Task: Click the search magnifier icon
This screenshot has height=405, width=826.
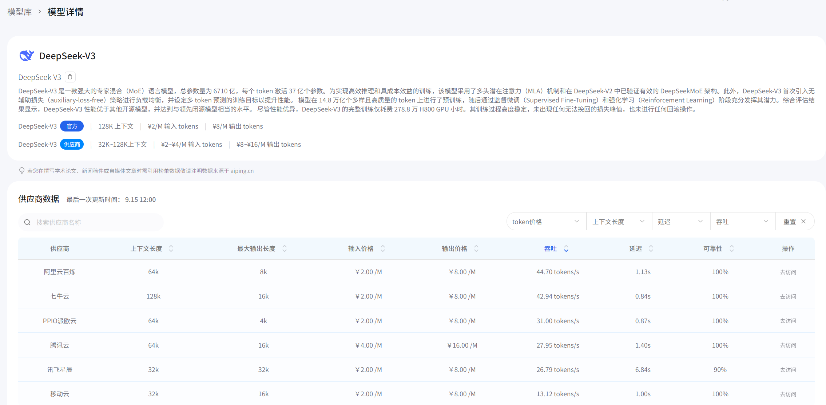Action: pyautogui.click(x=27, y=222)
